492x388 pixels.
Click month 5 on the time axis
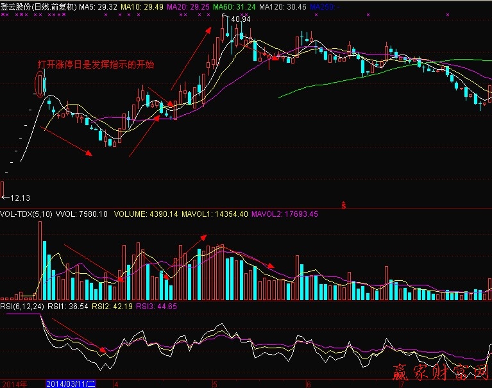point(216,384)
